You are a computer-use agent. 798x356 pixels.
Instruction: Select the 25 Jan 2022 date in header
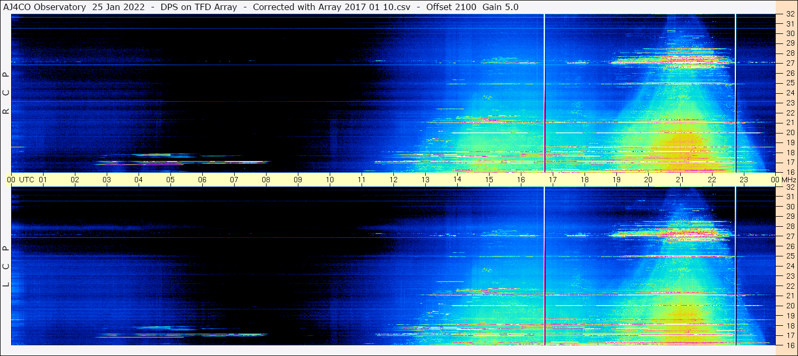click(x=118, y=7)
